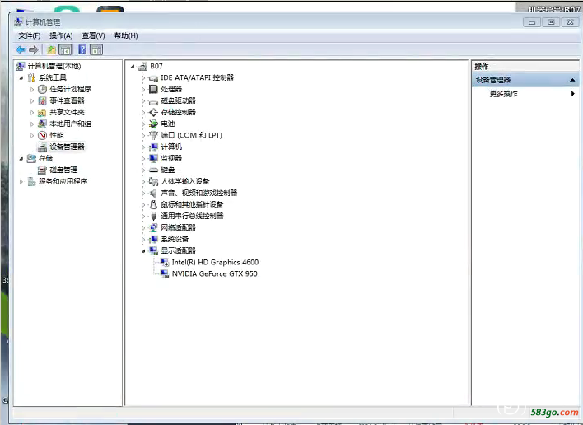The image size is (583, 425).
Task: Click the Forward arrow toolbar icon
Action: pyautogui.click(x=33, y=49)
